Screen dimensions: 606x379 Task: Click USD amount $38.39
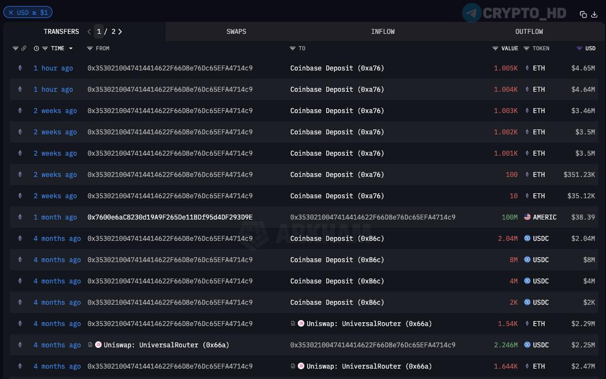583,217
